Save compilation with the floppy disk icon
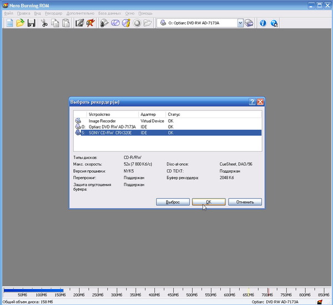Screen dimensions: 333x305 click(x=32, y=23)
